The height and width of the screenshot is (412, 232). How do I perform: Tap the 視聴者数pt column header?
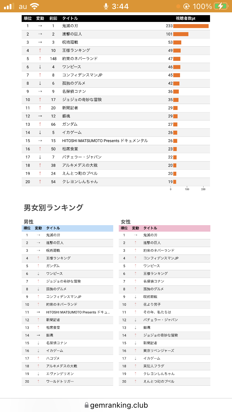click(186, 19)
